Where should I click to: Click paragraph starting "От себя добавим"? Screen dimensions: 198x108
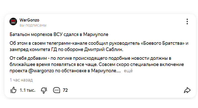[97, 64]
